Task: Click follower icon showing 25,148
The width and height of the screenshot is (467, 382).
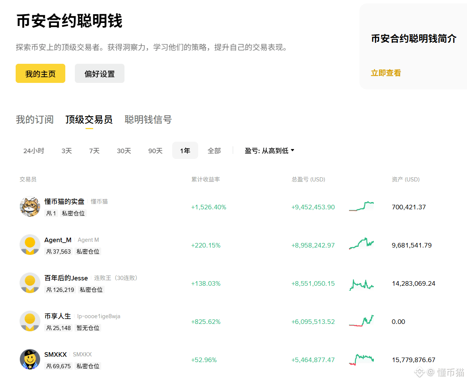Action: pyautogui.click(x=49, y=328)
